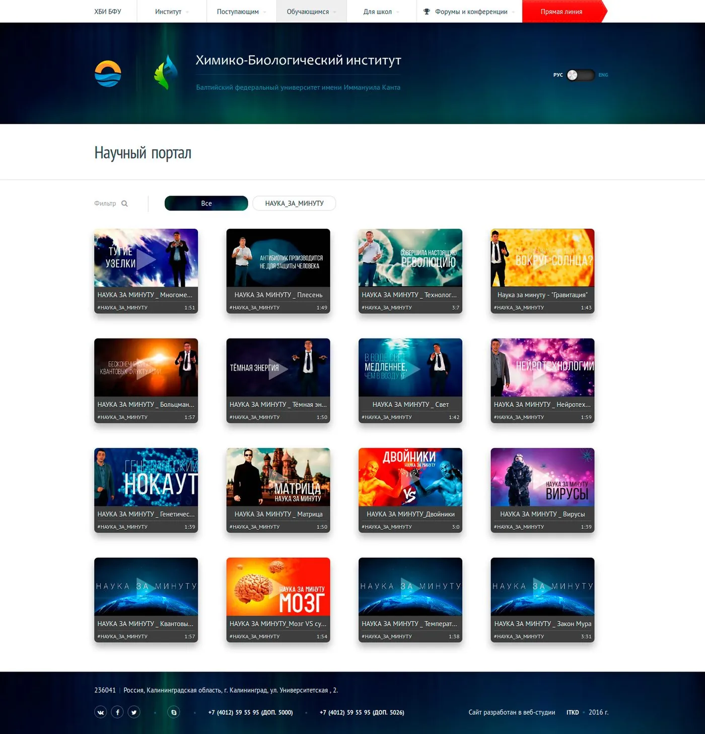Screen dimensions: 705x734
Task: Play the Квантовые video with Earth thumbnail
Action: click(146, 586)
